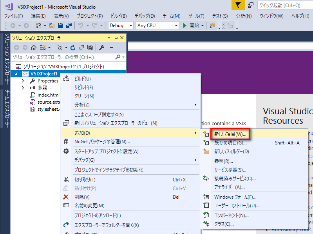Click the Redo toolbar icon
Screen dimensions: 313x234
(95, 26)
